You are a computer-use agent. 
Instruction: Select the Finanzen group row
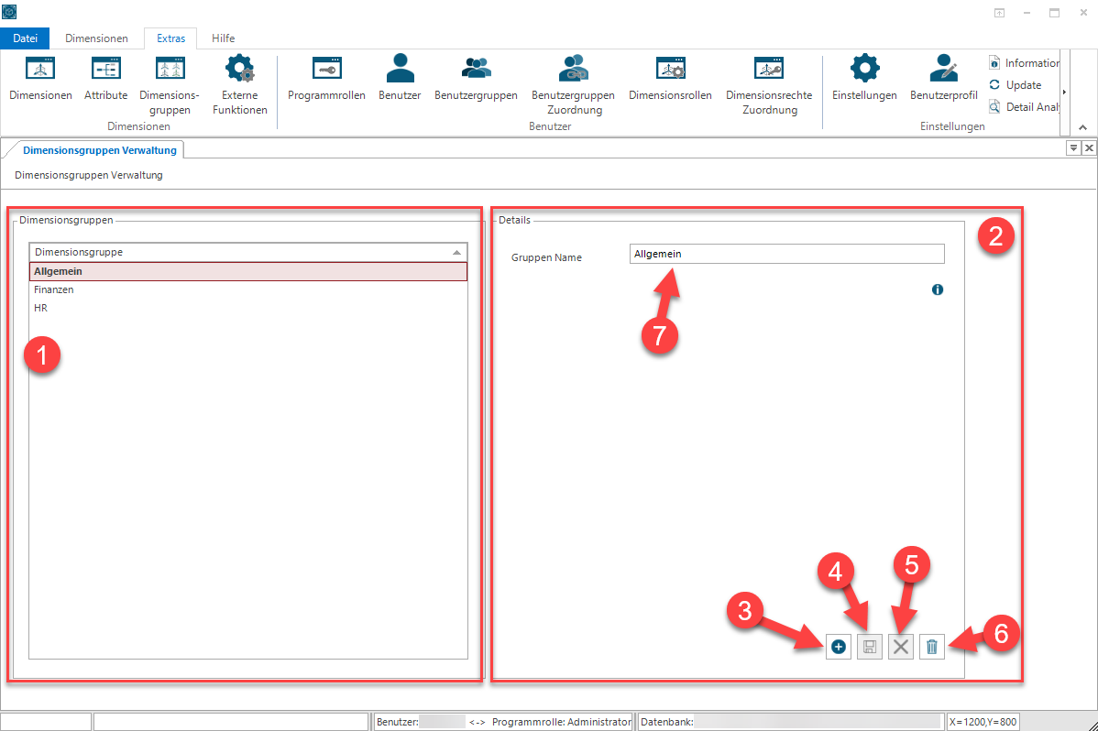tap(247, 289)
